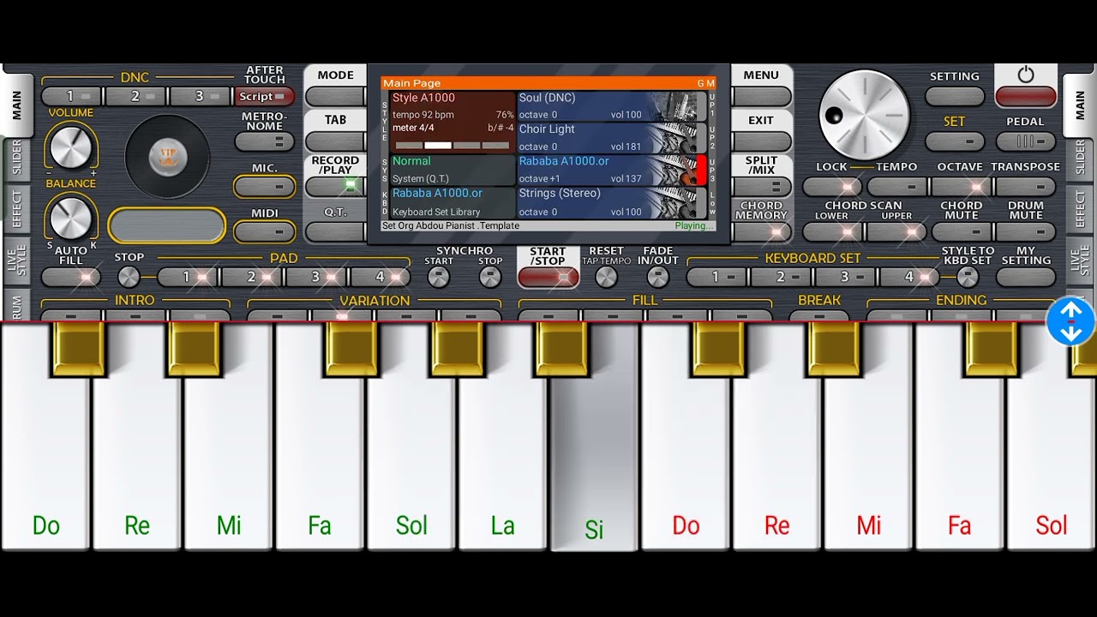Switch to right Main tab

1080,105
